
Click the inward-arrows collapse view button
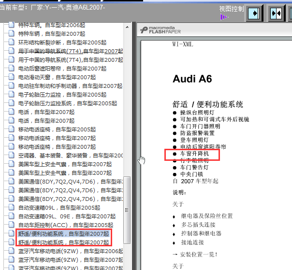277,13
